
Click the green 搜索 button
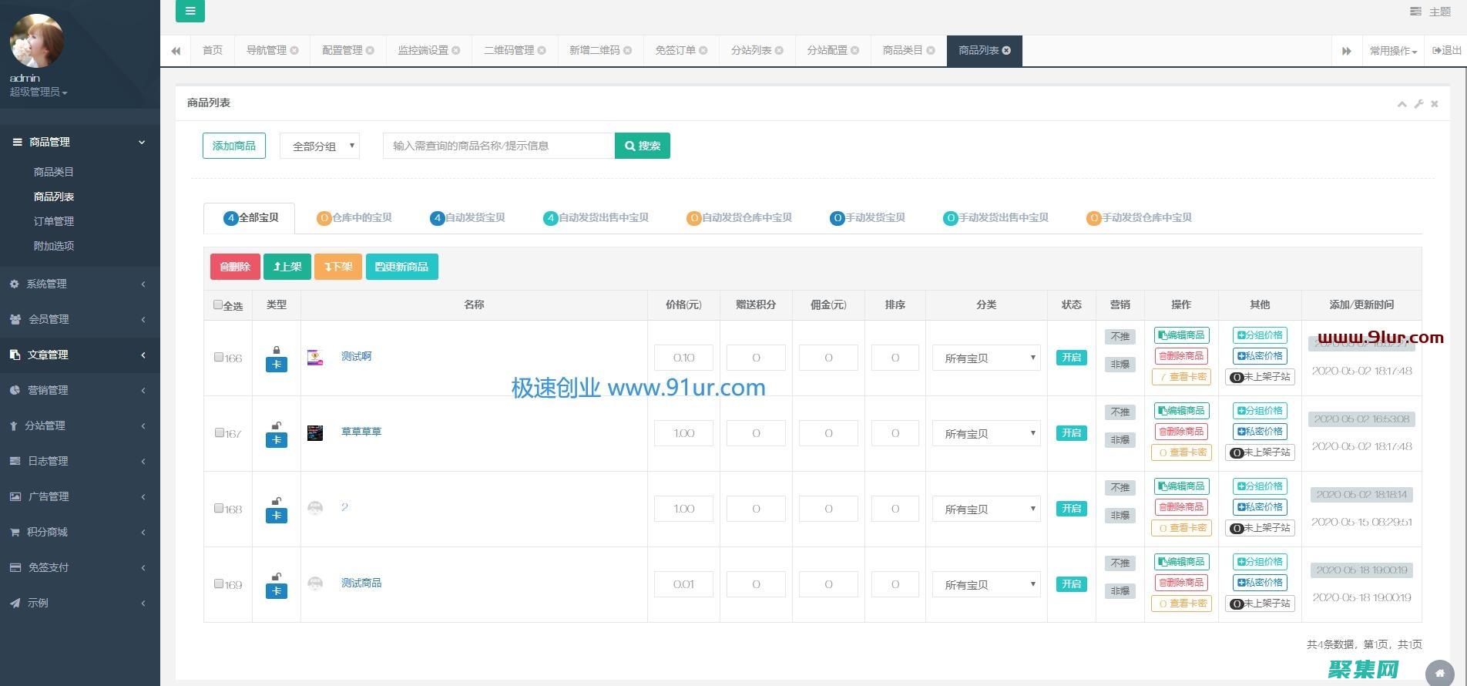[x=642, y=146]
